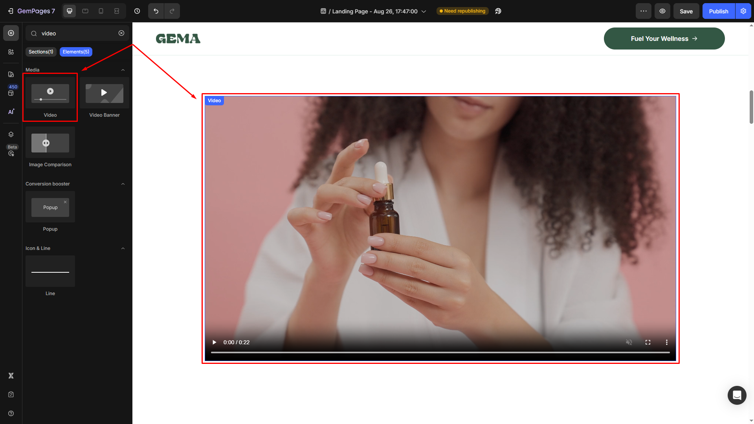Open page settings gear beside Publish
Image resolution: width=754 pixels, height=424 pixels.
(743, 11)
